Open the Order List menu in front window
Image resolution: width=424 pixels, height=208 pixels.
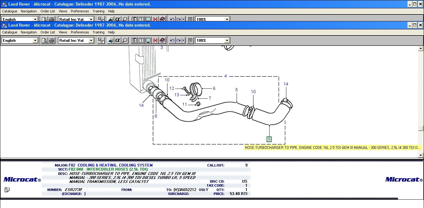pyautogui.click(x=48, y=32)
